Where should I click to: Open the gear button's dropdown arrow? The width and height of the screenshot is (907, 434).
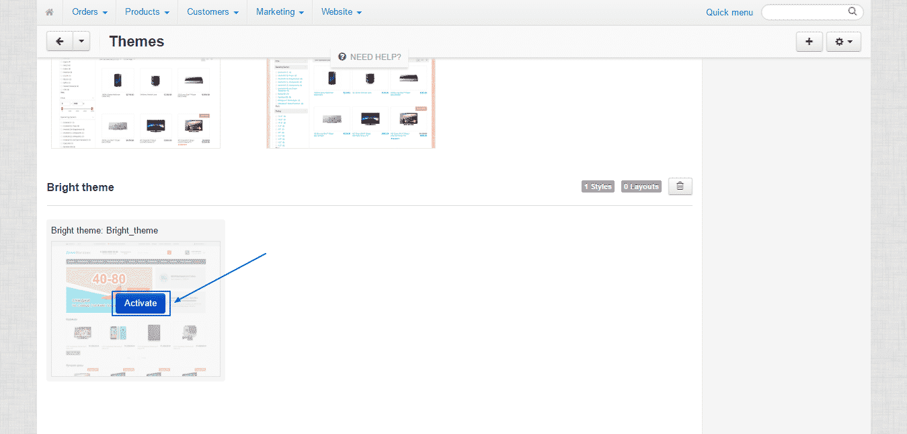[850, 41]
